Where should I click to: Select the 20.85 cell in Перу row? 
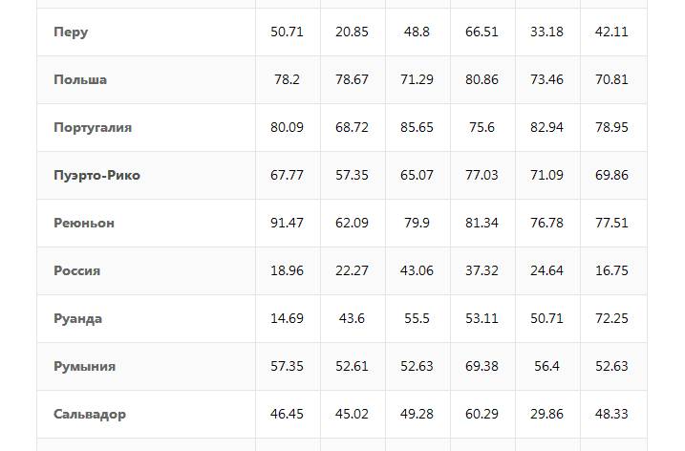(352, 32)
